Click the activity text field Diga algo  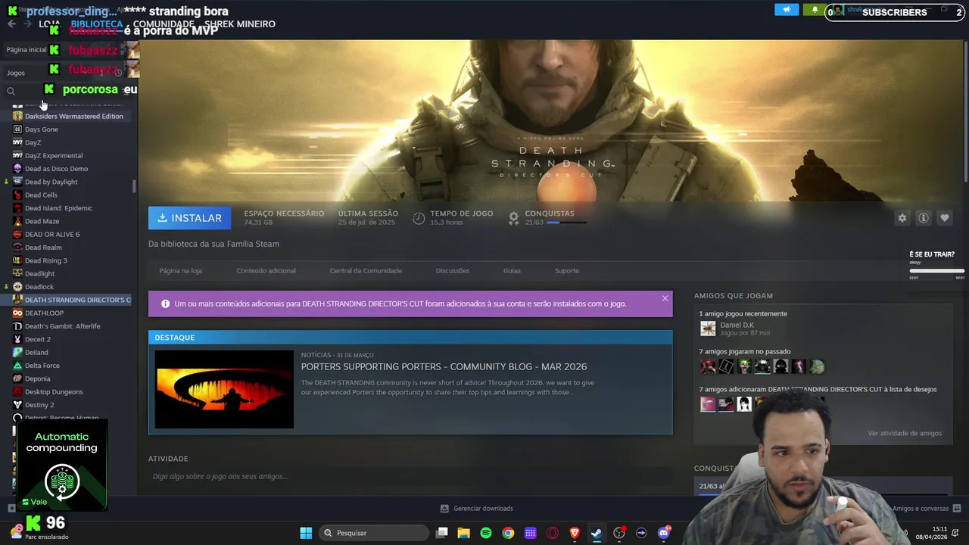point(409,477)
